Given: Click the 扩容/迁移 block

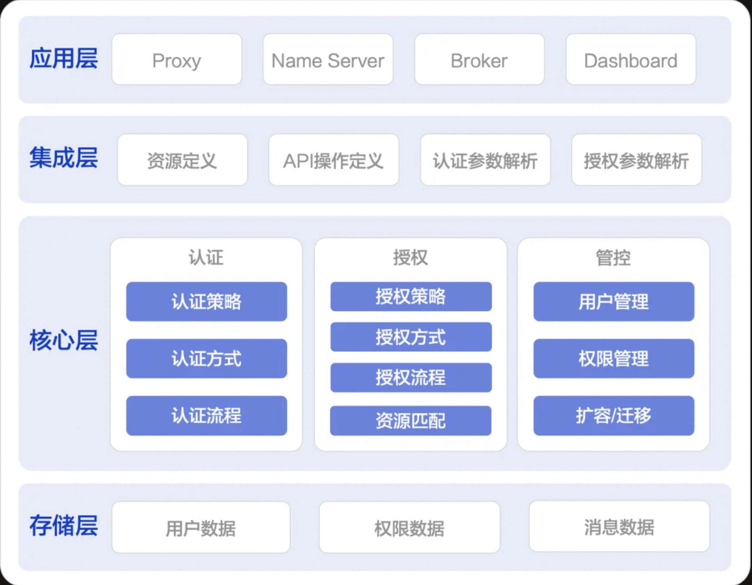Looking at the screenshot, I should 613,415.
